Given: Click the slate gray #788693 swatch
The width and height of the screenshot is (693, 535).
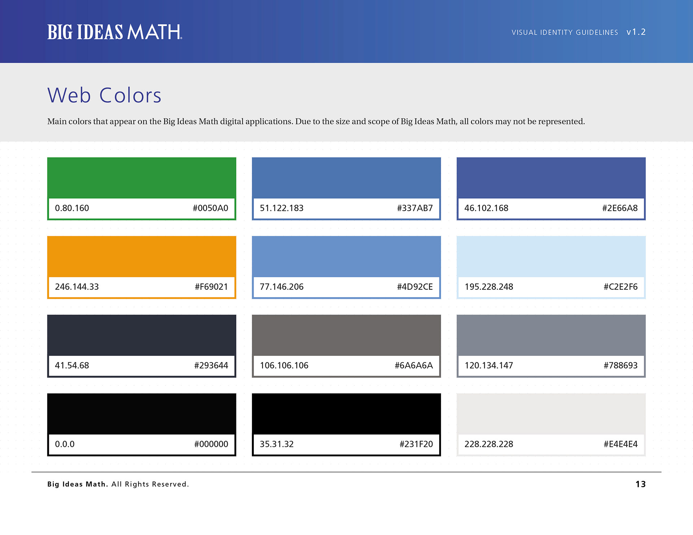Looking at the screenshot, I should pyautogui.click(x=551, y=335).
